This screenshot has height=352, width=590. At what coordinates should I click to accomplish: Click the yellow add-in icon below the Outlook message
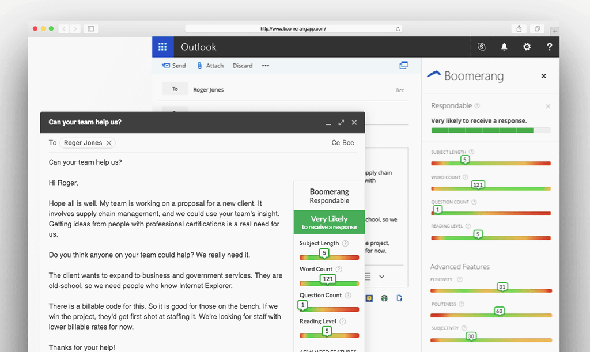click(369, 298)
